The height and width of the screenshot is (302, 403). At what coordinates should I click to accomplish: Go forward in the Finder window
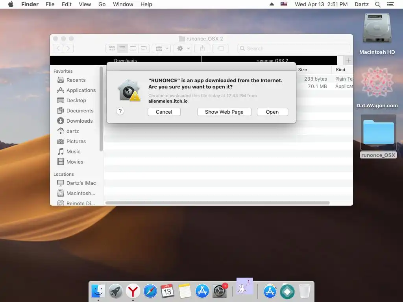point(68,48)
